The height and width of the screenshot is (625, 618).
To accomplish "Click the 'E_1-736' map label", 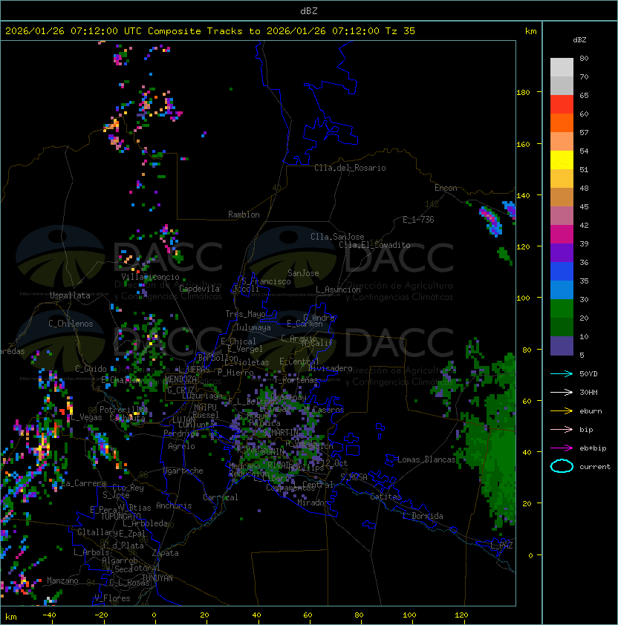I will (418, 220).
